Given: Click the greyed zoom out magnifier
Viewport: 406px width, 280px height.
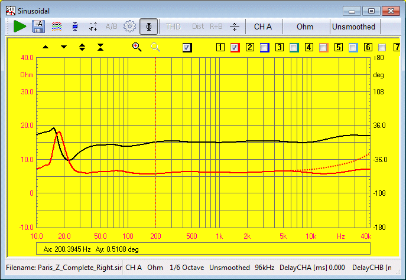Looking at the screenshot, I should click(155, 47).
